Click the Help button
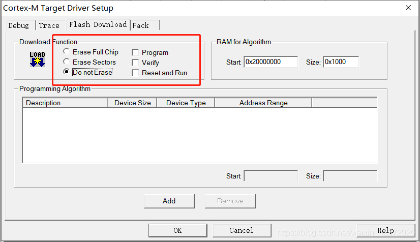This screenshot has width=420, height=242. [x=385, y=230]
